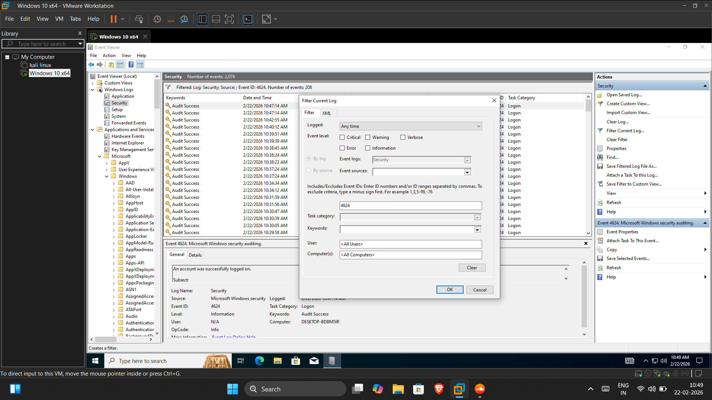Click the Event Viewer help toolbar icon

click(131, 65)
